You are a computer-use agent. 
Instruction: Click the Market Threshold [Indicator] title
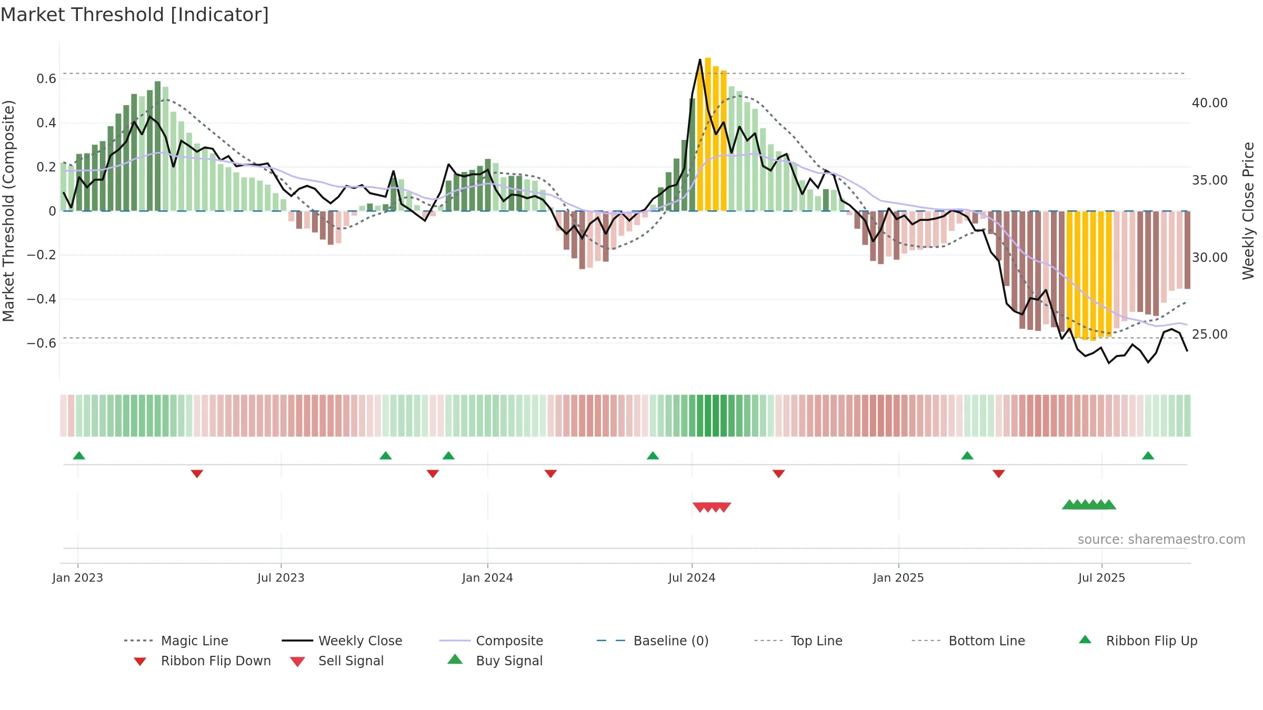[135, 15]
